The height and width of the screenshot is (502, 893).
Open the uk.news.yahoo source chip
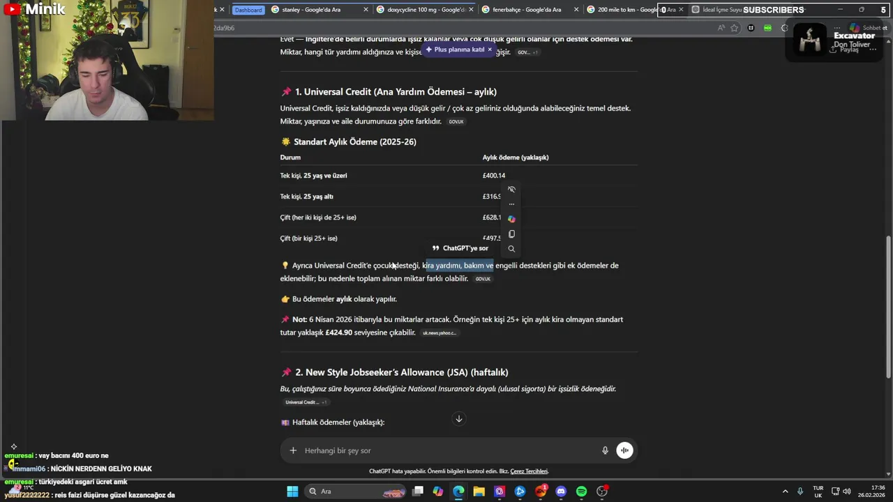point(440,333)
